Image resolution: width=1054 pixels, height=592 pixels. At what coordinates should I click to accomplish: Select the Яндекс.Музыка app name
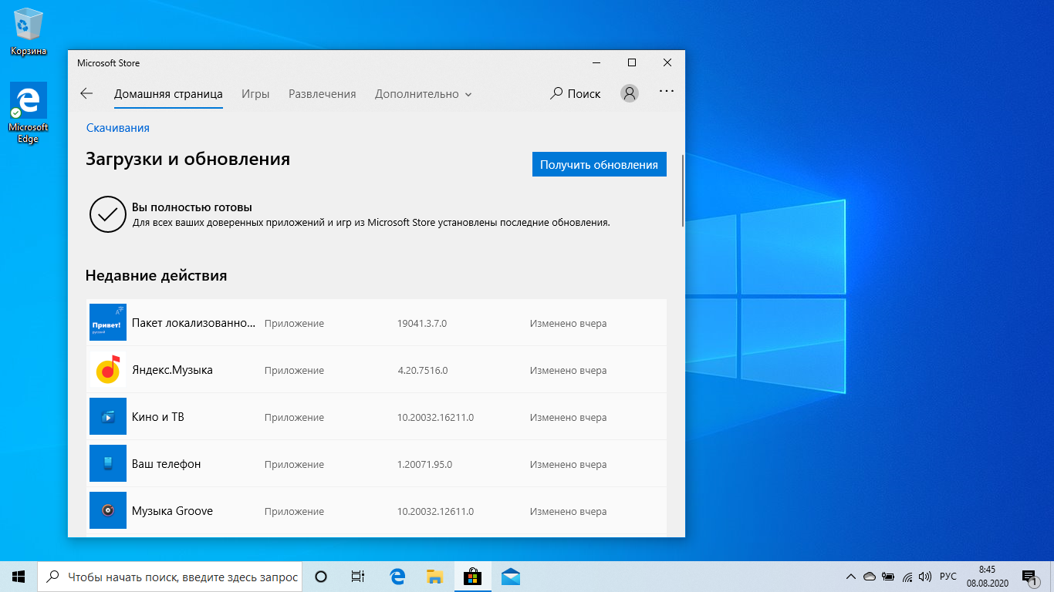click(x=172, y=370)
